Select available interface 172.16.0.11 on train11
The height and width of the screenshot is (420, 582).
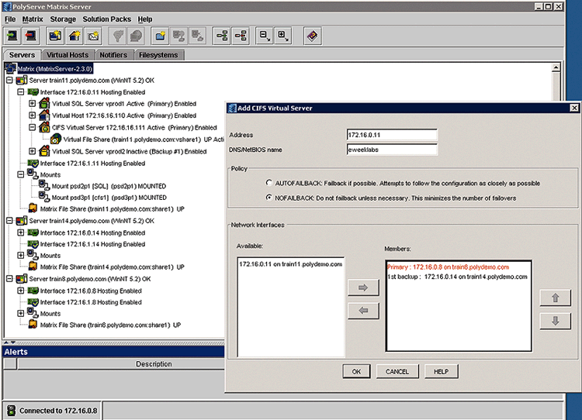pyautogui.click(x=291, y=264)
